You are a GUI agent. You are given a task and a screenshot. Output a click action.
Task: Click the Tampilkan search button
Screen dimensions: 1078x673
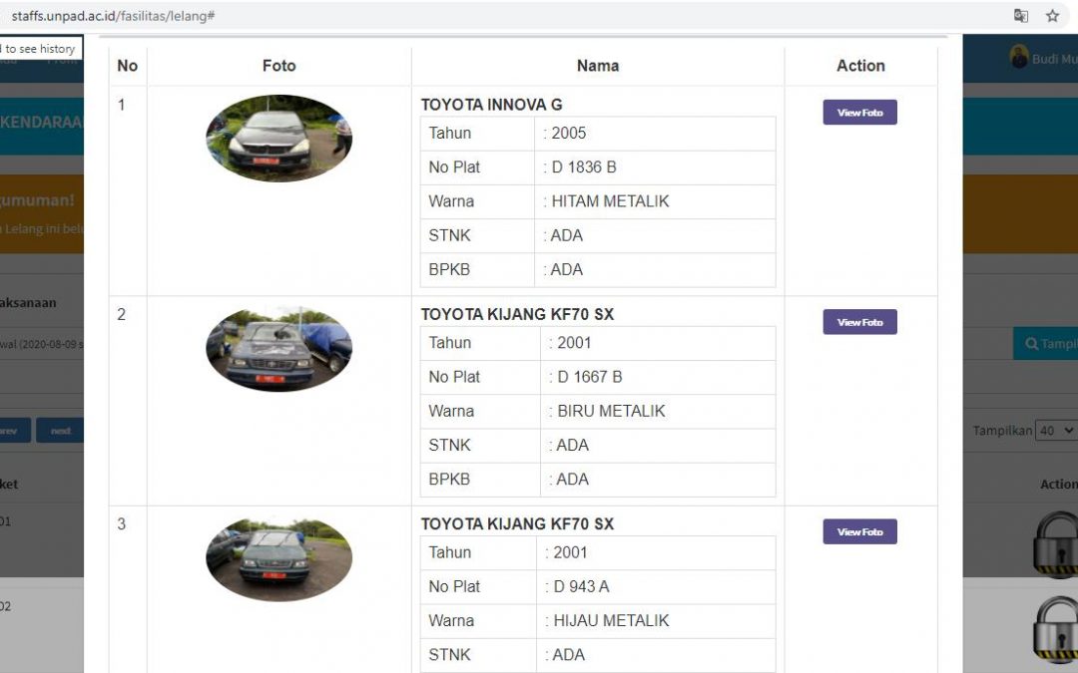1046,343
